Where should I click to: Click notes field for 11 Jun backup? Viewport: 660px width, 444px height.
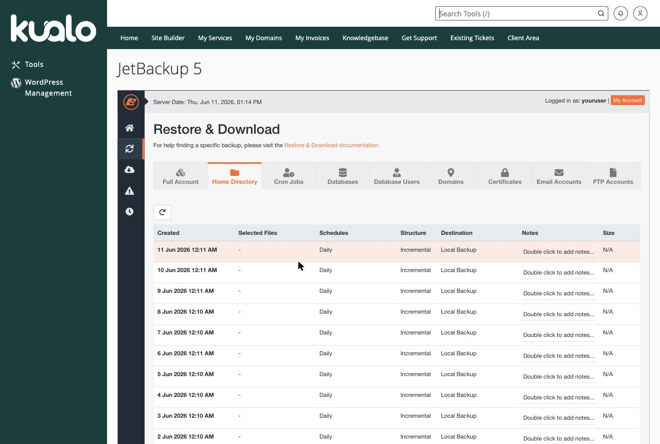(x=558, y=252)
